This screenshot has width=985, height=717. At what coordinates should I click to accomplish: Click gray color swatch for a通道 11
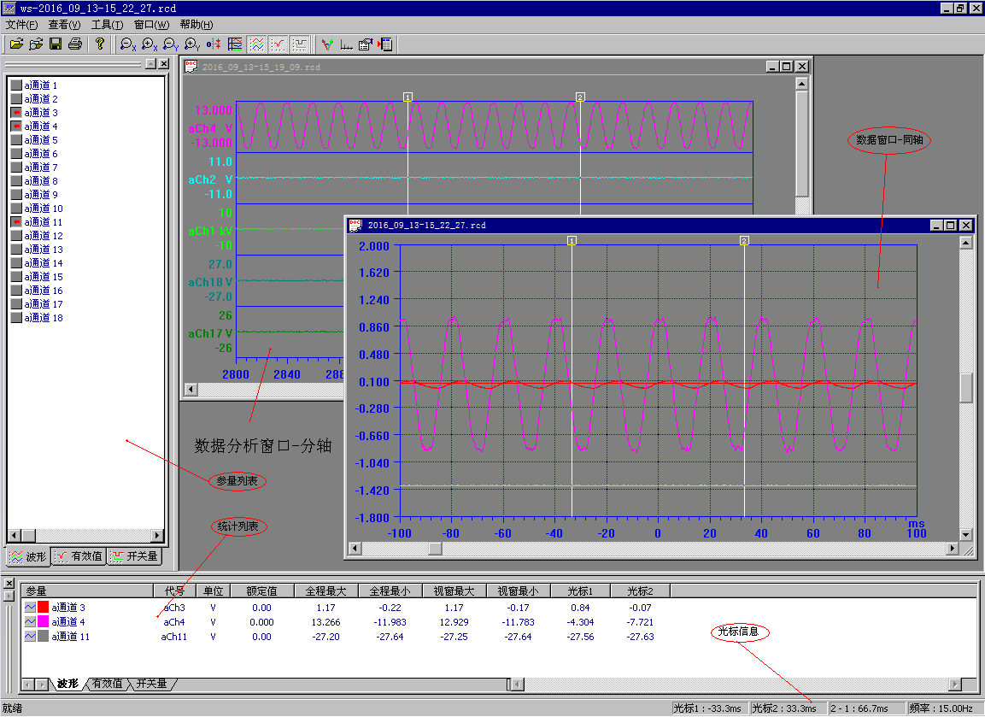click(43, 637)
